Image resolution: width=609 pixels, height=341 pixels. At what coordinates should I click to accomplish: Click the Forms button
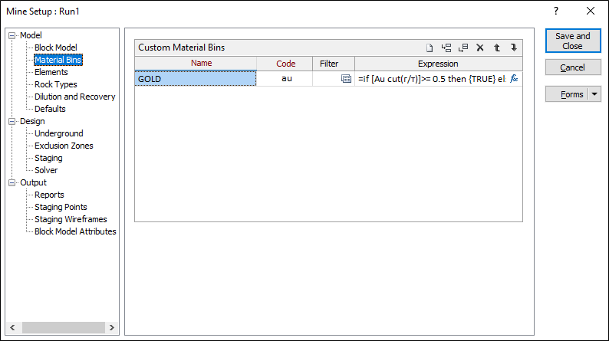[x=568, y=94]
